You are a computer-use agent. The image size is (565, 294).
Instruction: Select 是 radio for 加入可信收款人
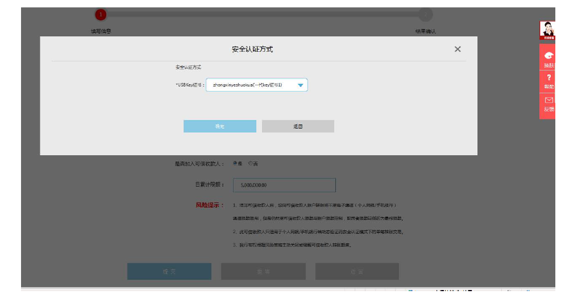235,163
